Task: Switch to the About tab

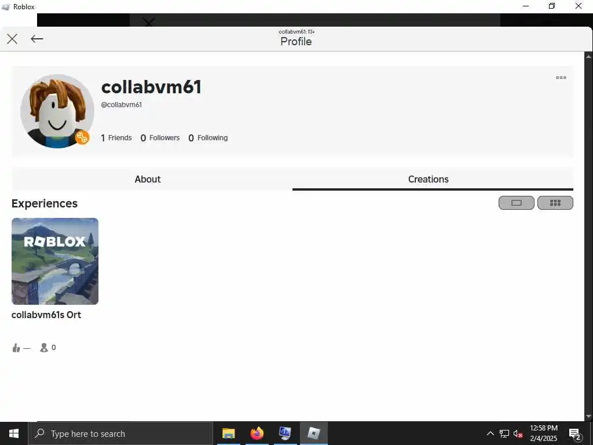Action: tap(152, 179)
